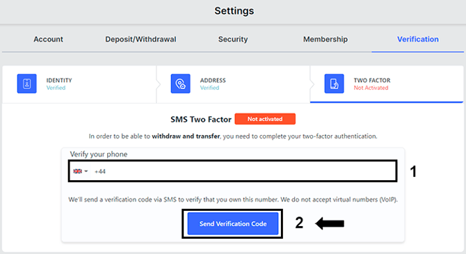The height and width of the screenshot is (254, 466).
Task: Click the 'Not Activated' status under Two Factor
Action: (371, 88)
